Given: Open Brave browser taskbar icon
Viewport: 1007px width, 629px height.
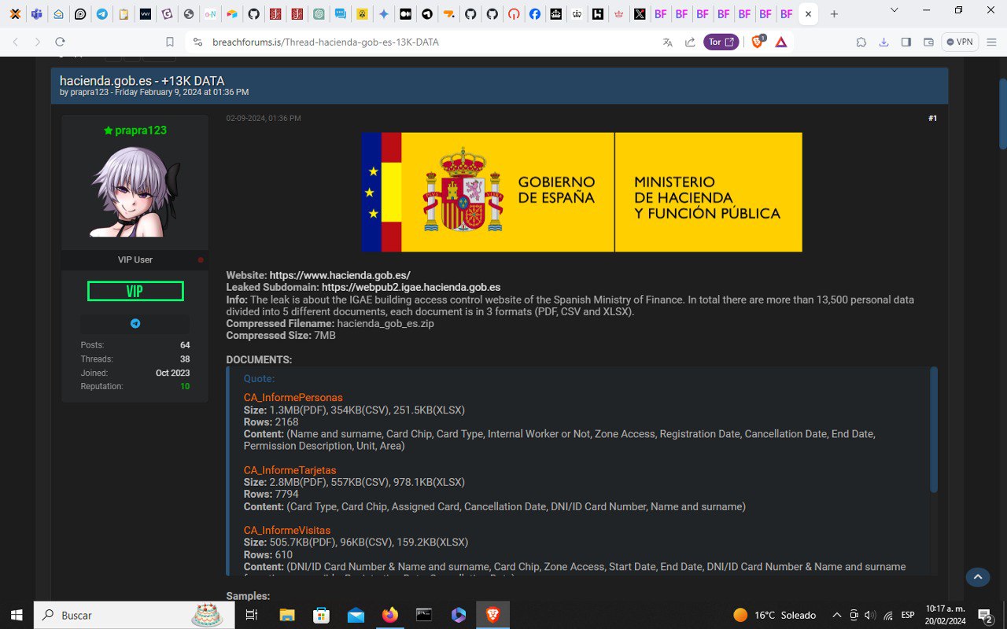Looking at the screenshot, I should 493,615.
